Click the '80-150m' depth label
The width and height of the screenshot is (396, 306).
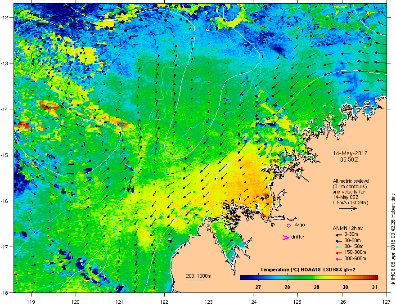354,246
